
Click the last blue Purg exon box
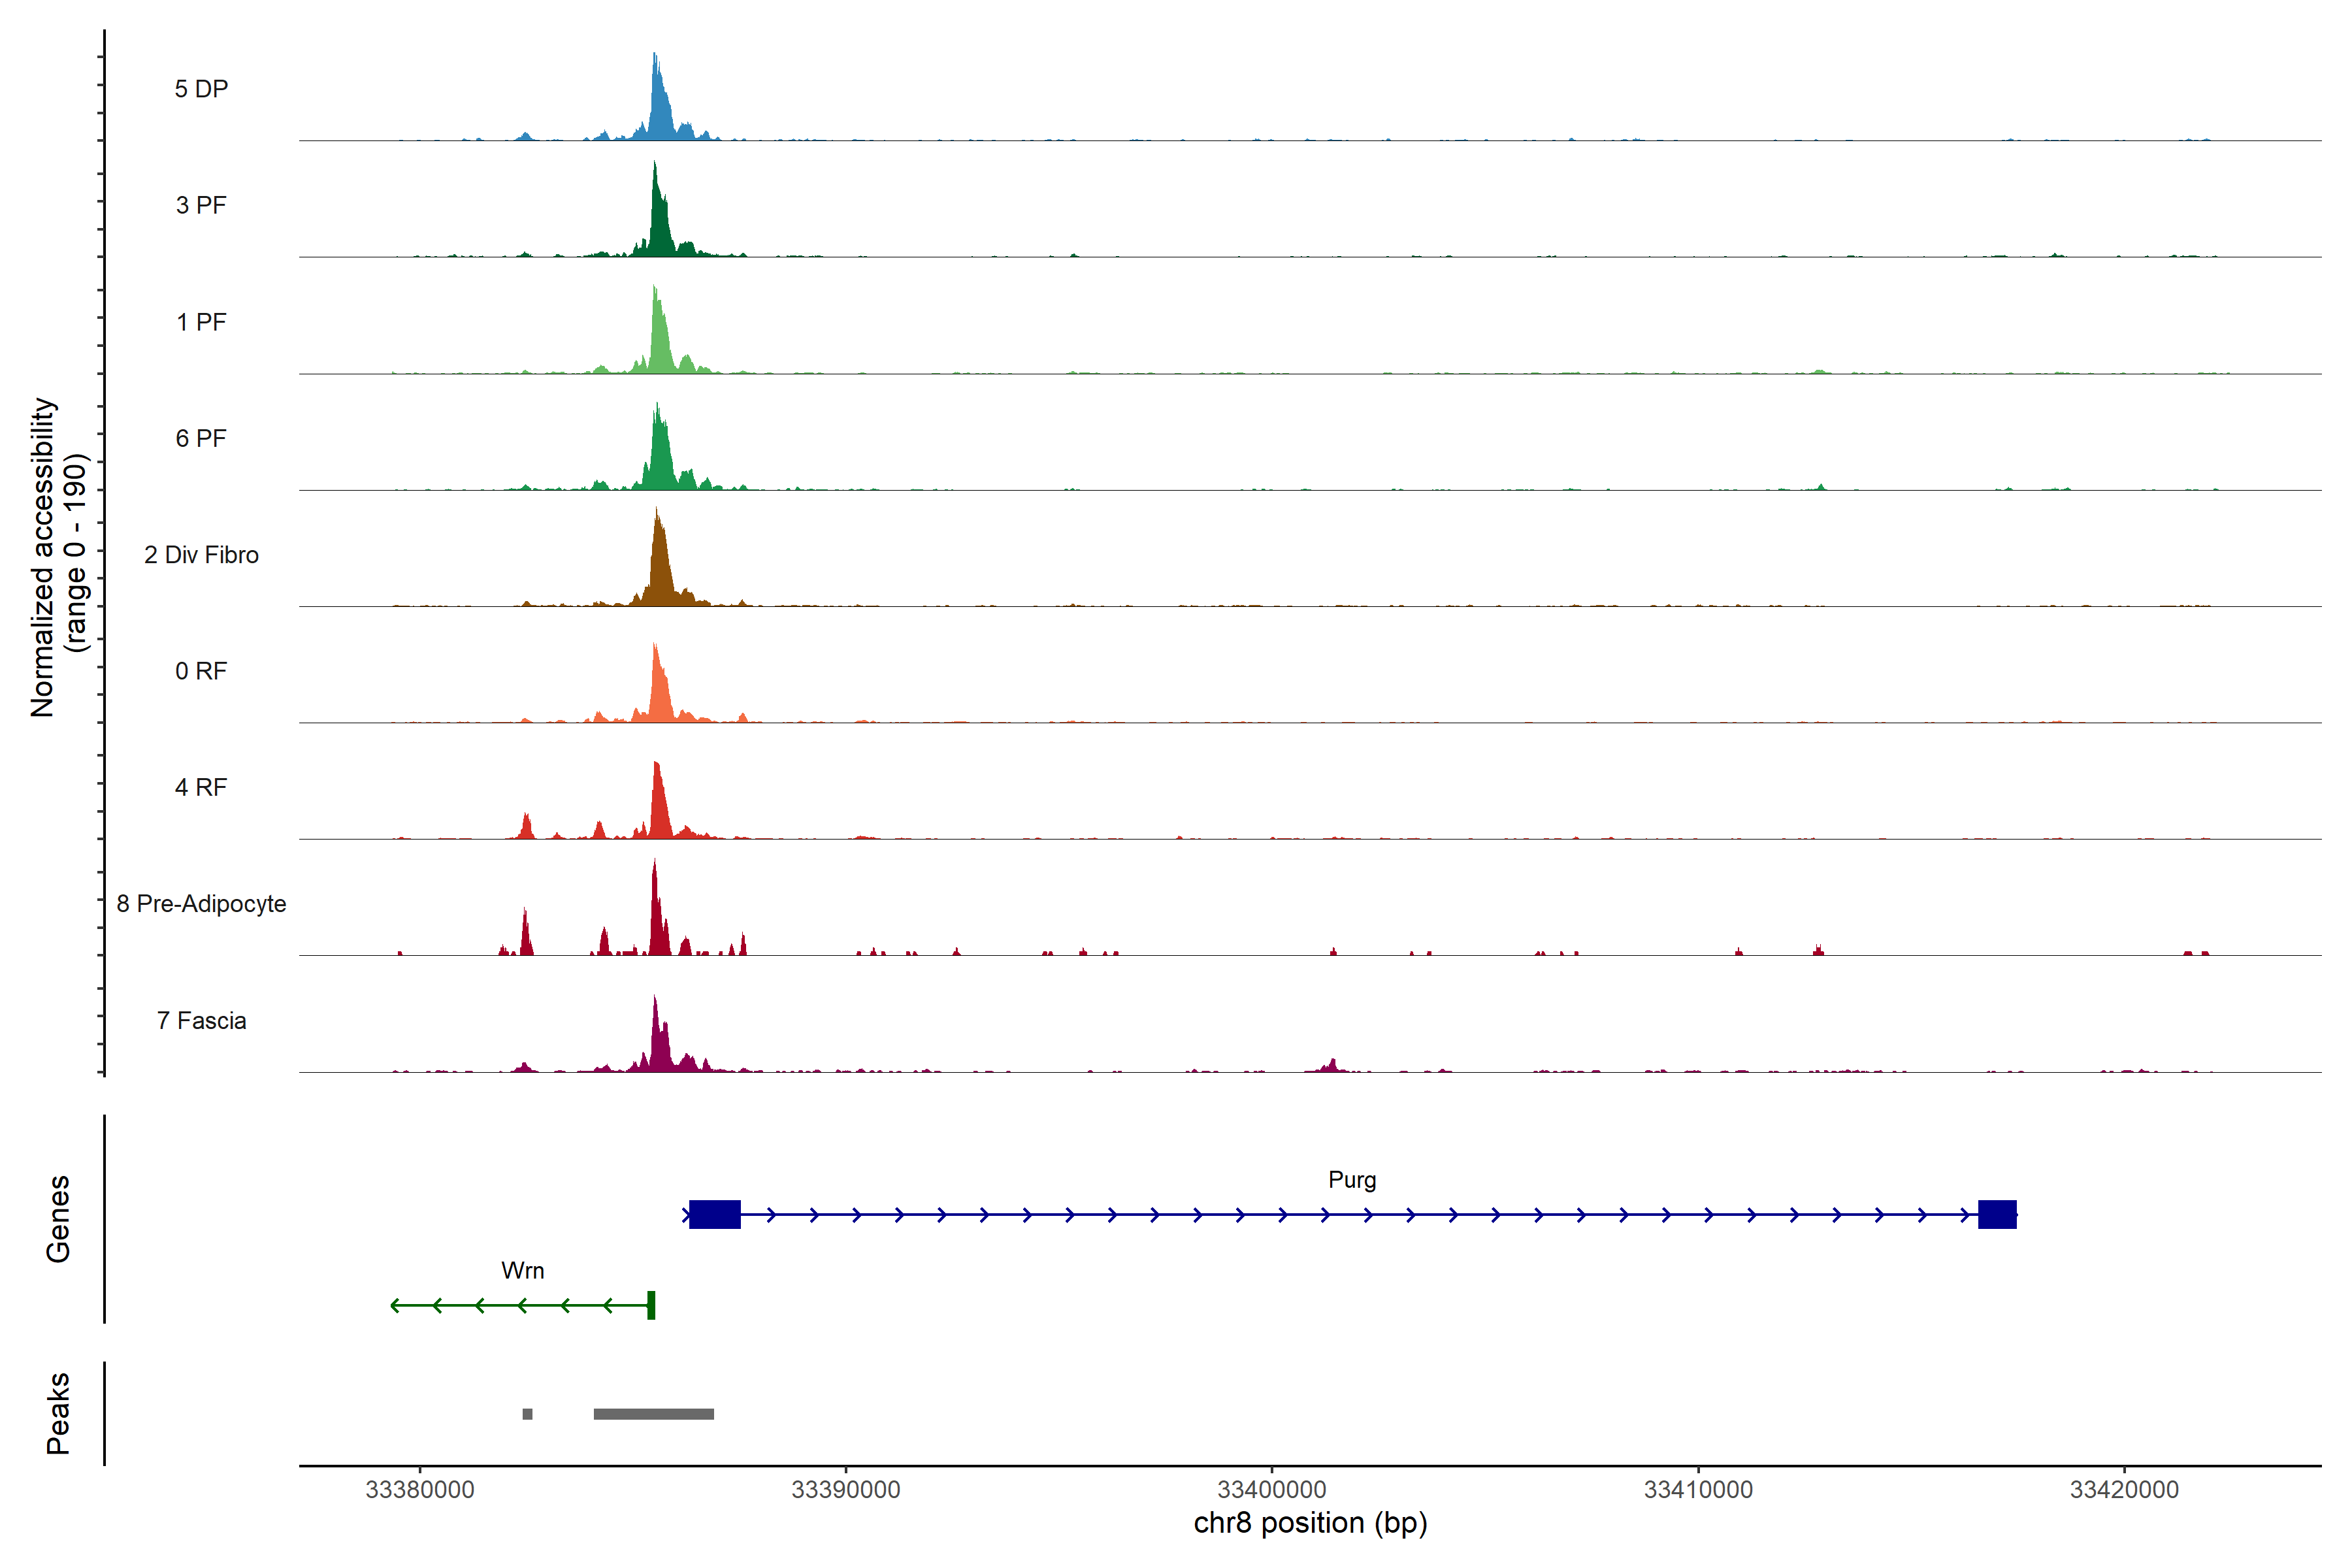(x=1997, y=1214)
